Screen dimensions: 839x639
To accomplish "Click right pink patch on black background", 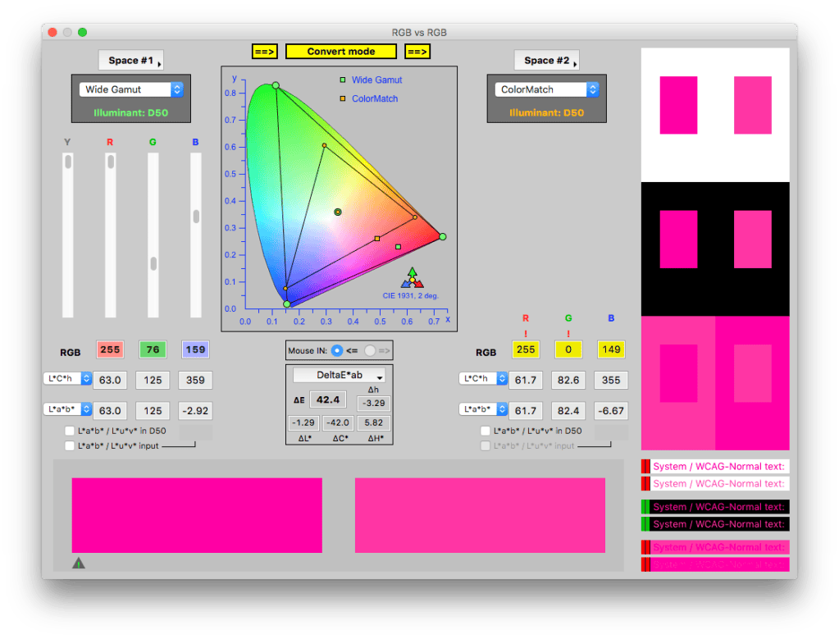I will click(752, 240).
